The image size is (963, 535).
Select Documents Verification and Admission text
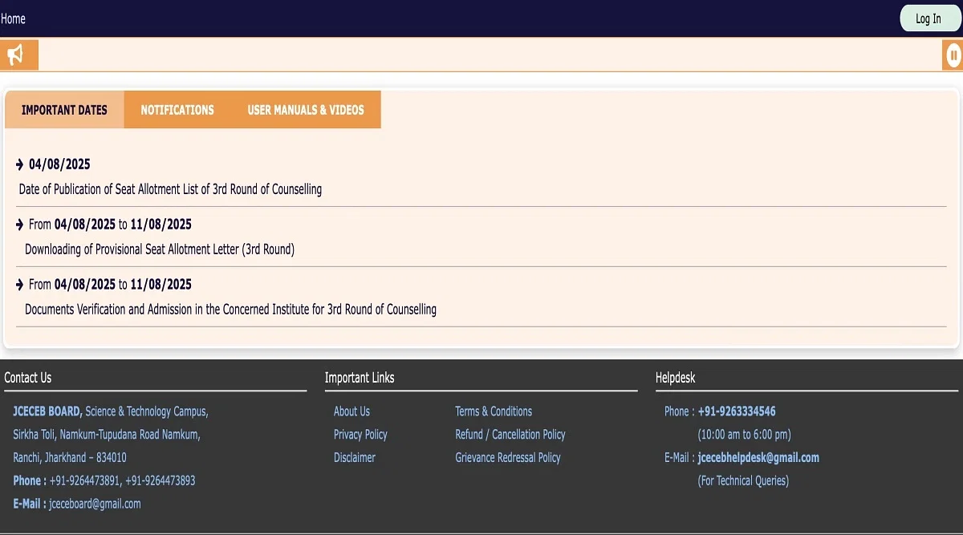click(x=230, y=310)
